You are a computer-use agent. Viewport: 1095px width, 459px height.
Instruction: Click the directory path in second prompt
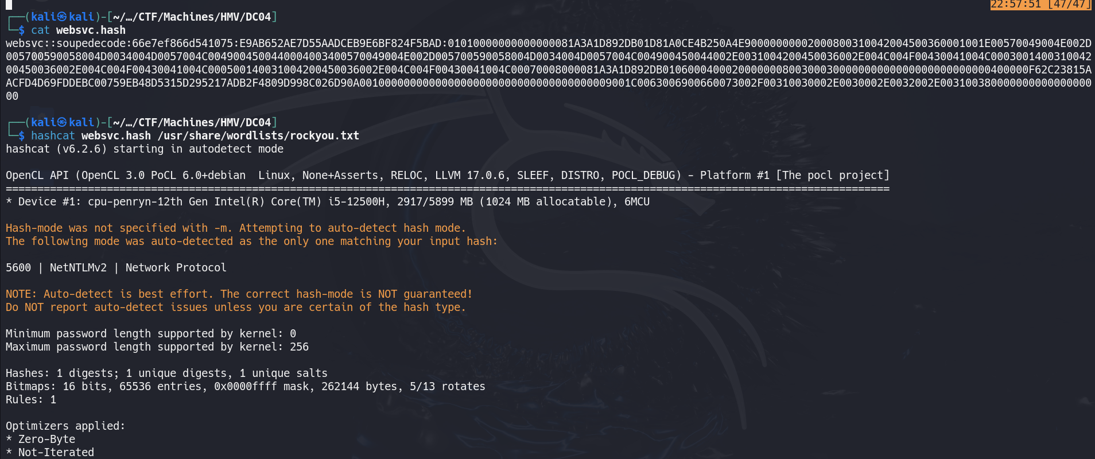(x=192, y=122)
